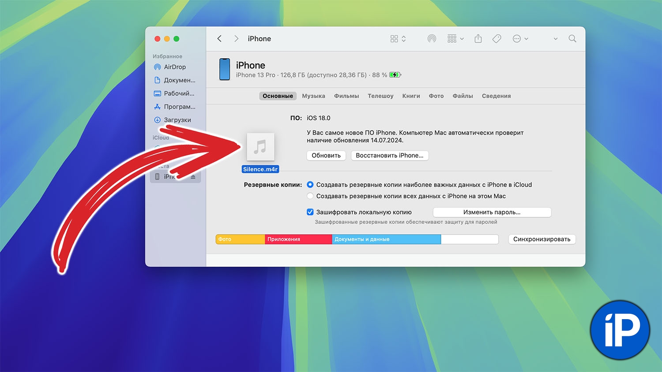Open the Фото tab
The height and width of the screenshot is (372, 662).
point(436,96)
